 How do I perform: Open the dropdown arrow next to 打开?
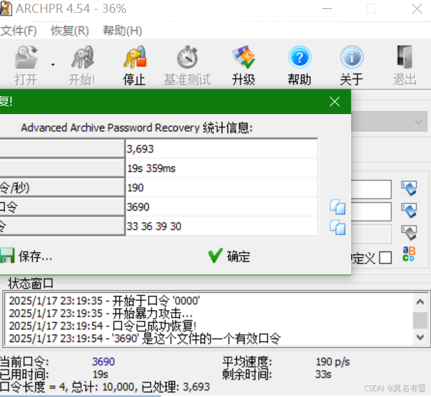point(53,65)
